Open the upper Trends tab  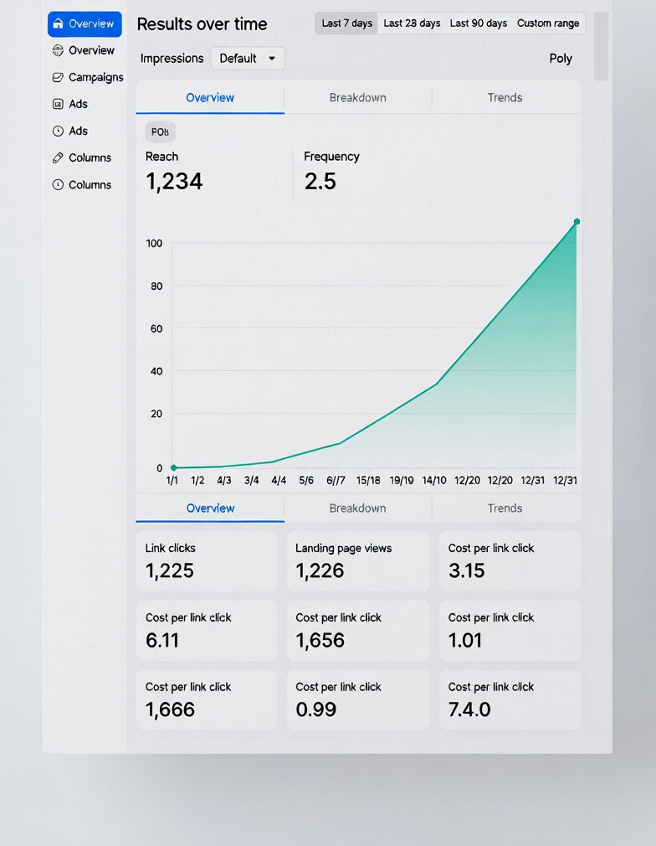pyautogui.click(x=505, y=98)
